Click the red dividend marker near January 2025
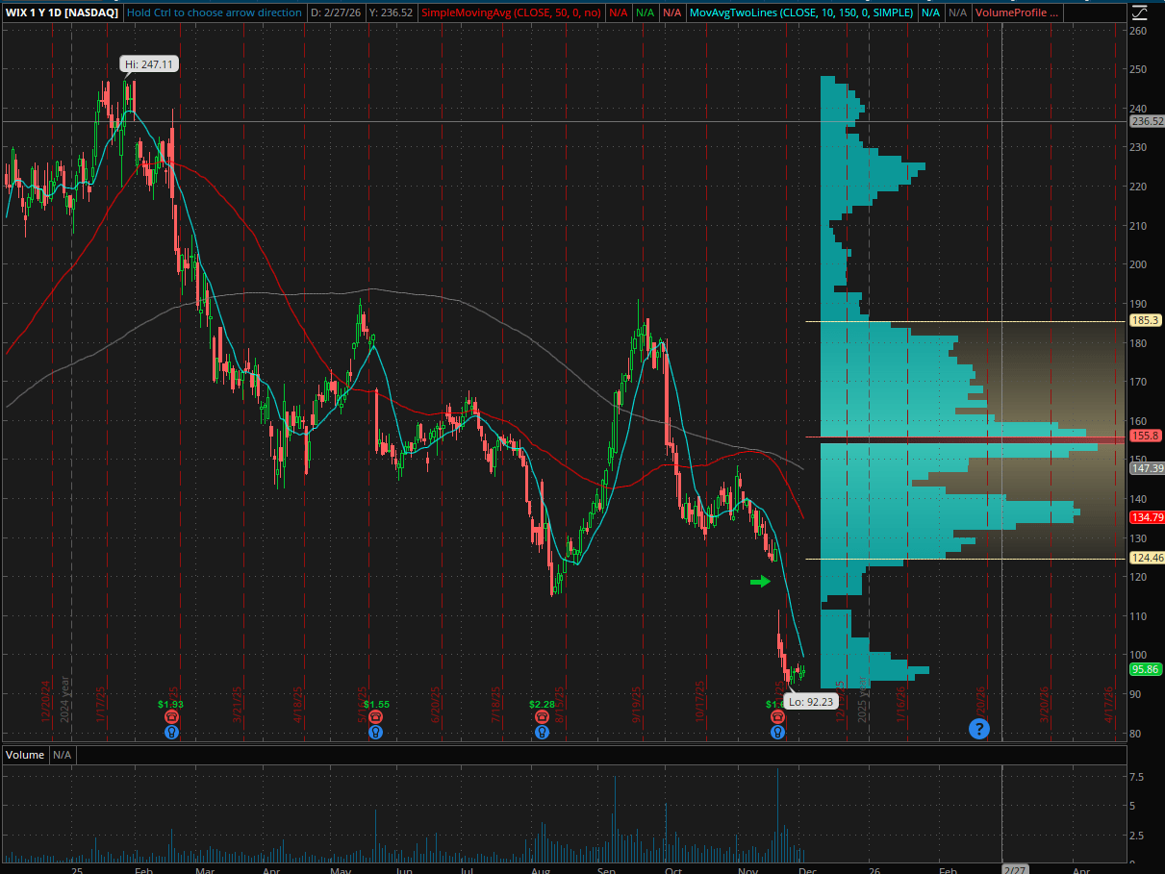The width and height of the screenshot is (1165, 874). [x=170, y=717]
